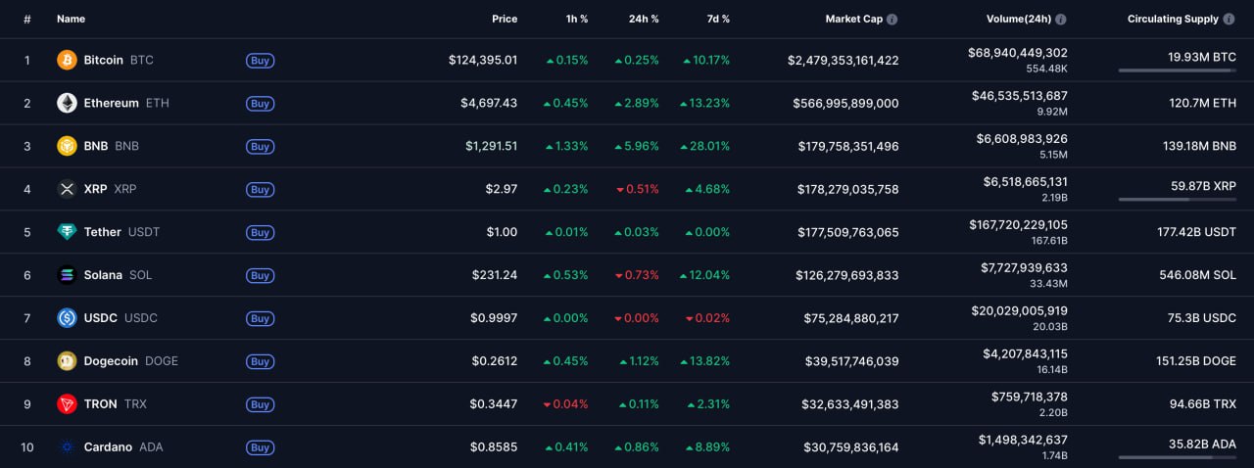Viewport: 1254px width, 468px height.
Task: Open the XRP name link
Action: click(x=111, y=189)
